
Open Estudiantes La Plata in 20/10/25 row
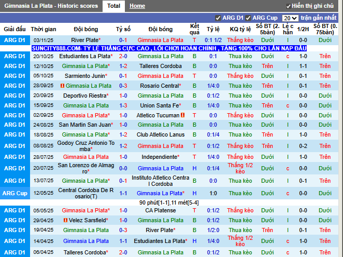point(86,56)
